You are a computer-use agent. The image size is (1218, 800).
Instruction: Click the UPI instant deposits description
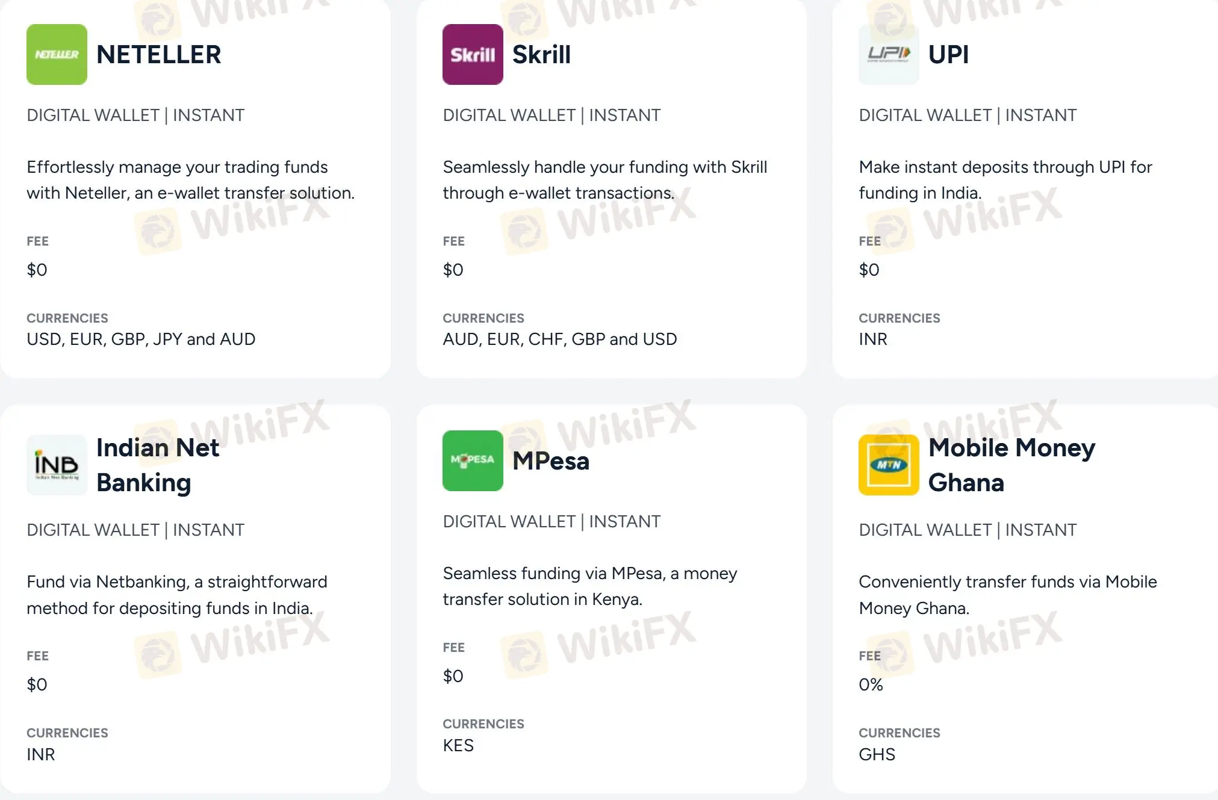coord(1005,180)
